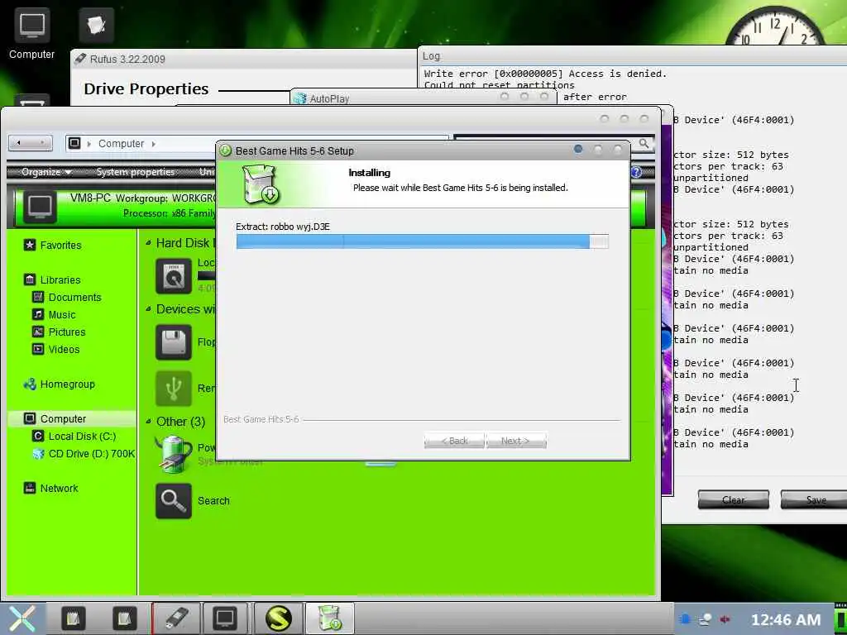Image resolution: width=847 pixels, height=635 pixels.
Task: Select Videos library
Action: click(x=64, y=350)
